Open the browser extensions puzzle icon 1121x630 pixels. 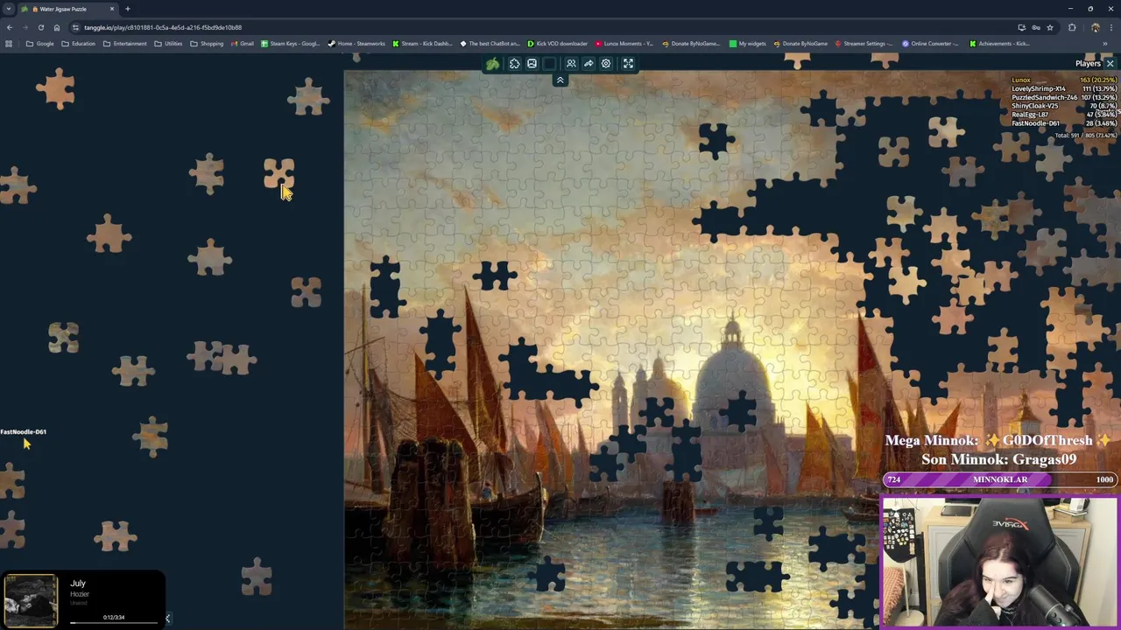pyautogui.click(x=1072, y=27)
